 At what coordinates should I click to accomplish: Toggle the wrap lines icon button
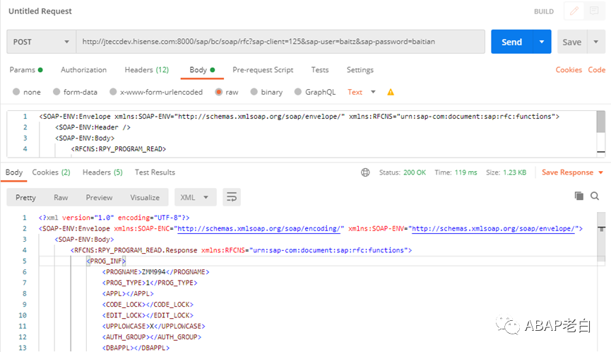[x=232, y=197]
